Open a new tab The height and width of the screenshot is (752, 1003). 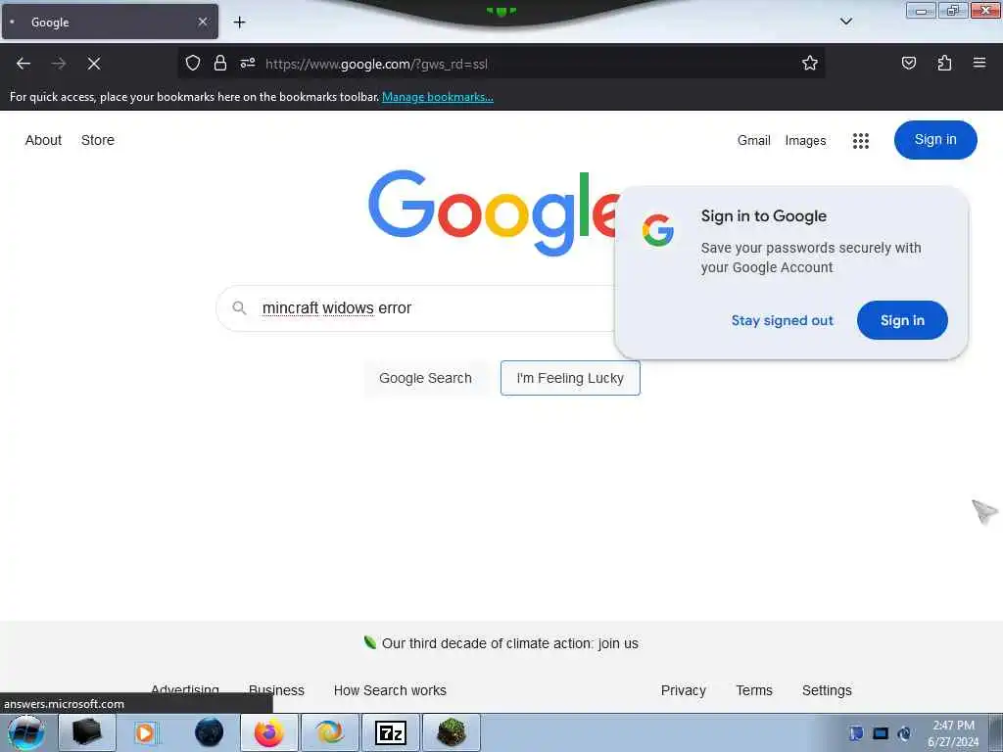click(x=239, y=22)
